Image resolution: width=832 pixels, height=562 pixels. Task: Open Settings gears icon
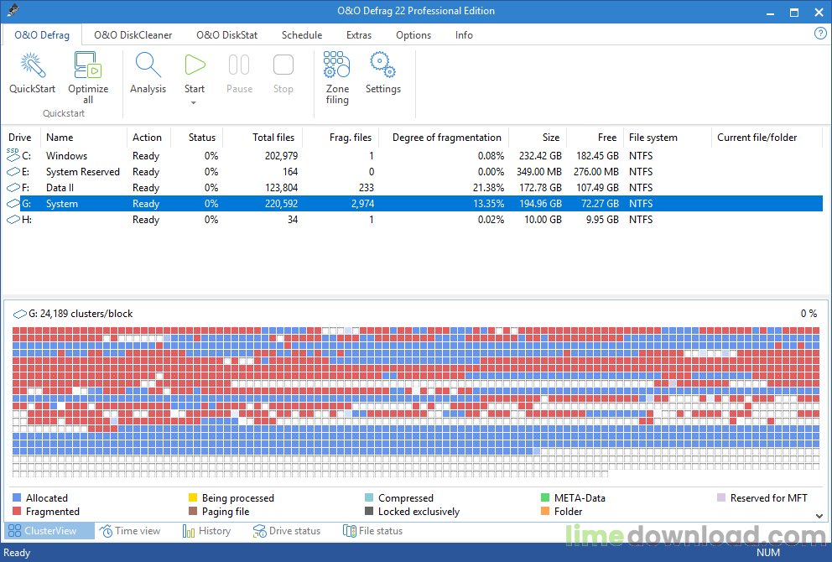coord(382,65)
